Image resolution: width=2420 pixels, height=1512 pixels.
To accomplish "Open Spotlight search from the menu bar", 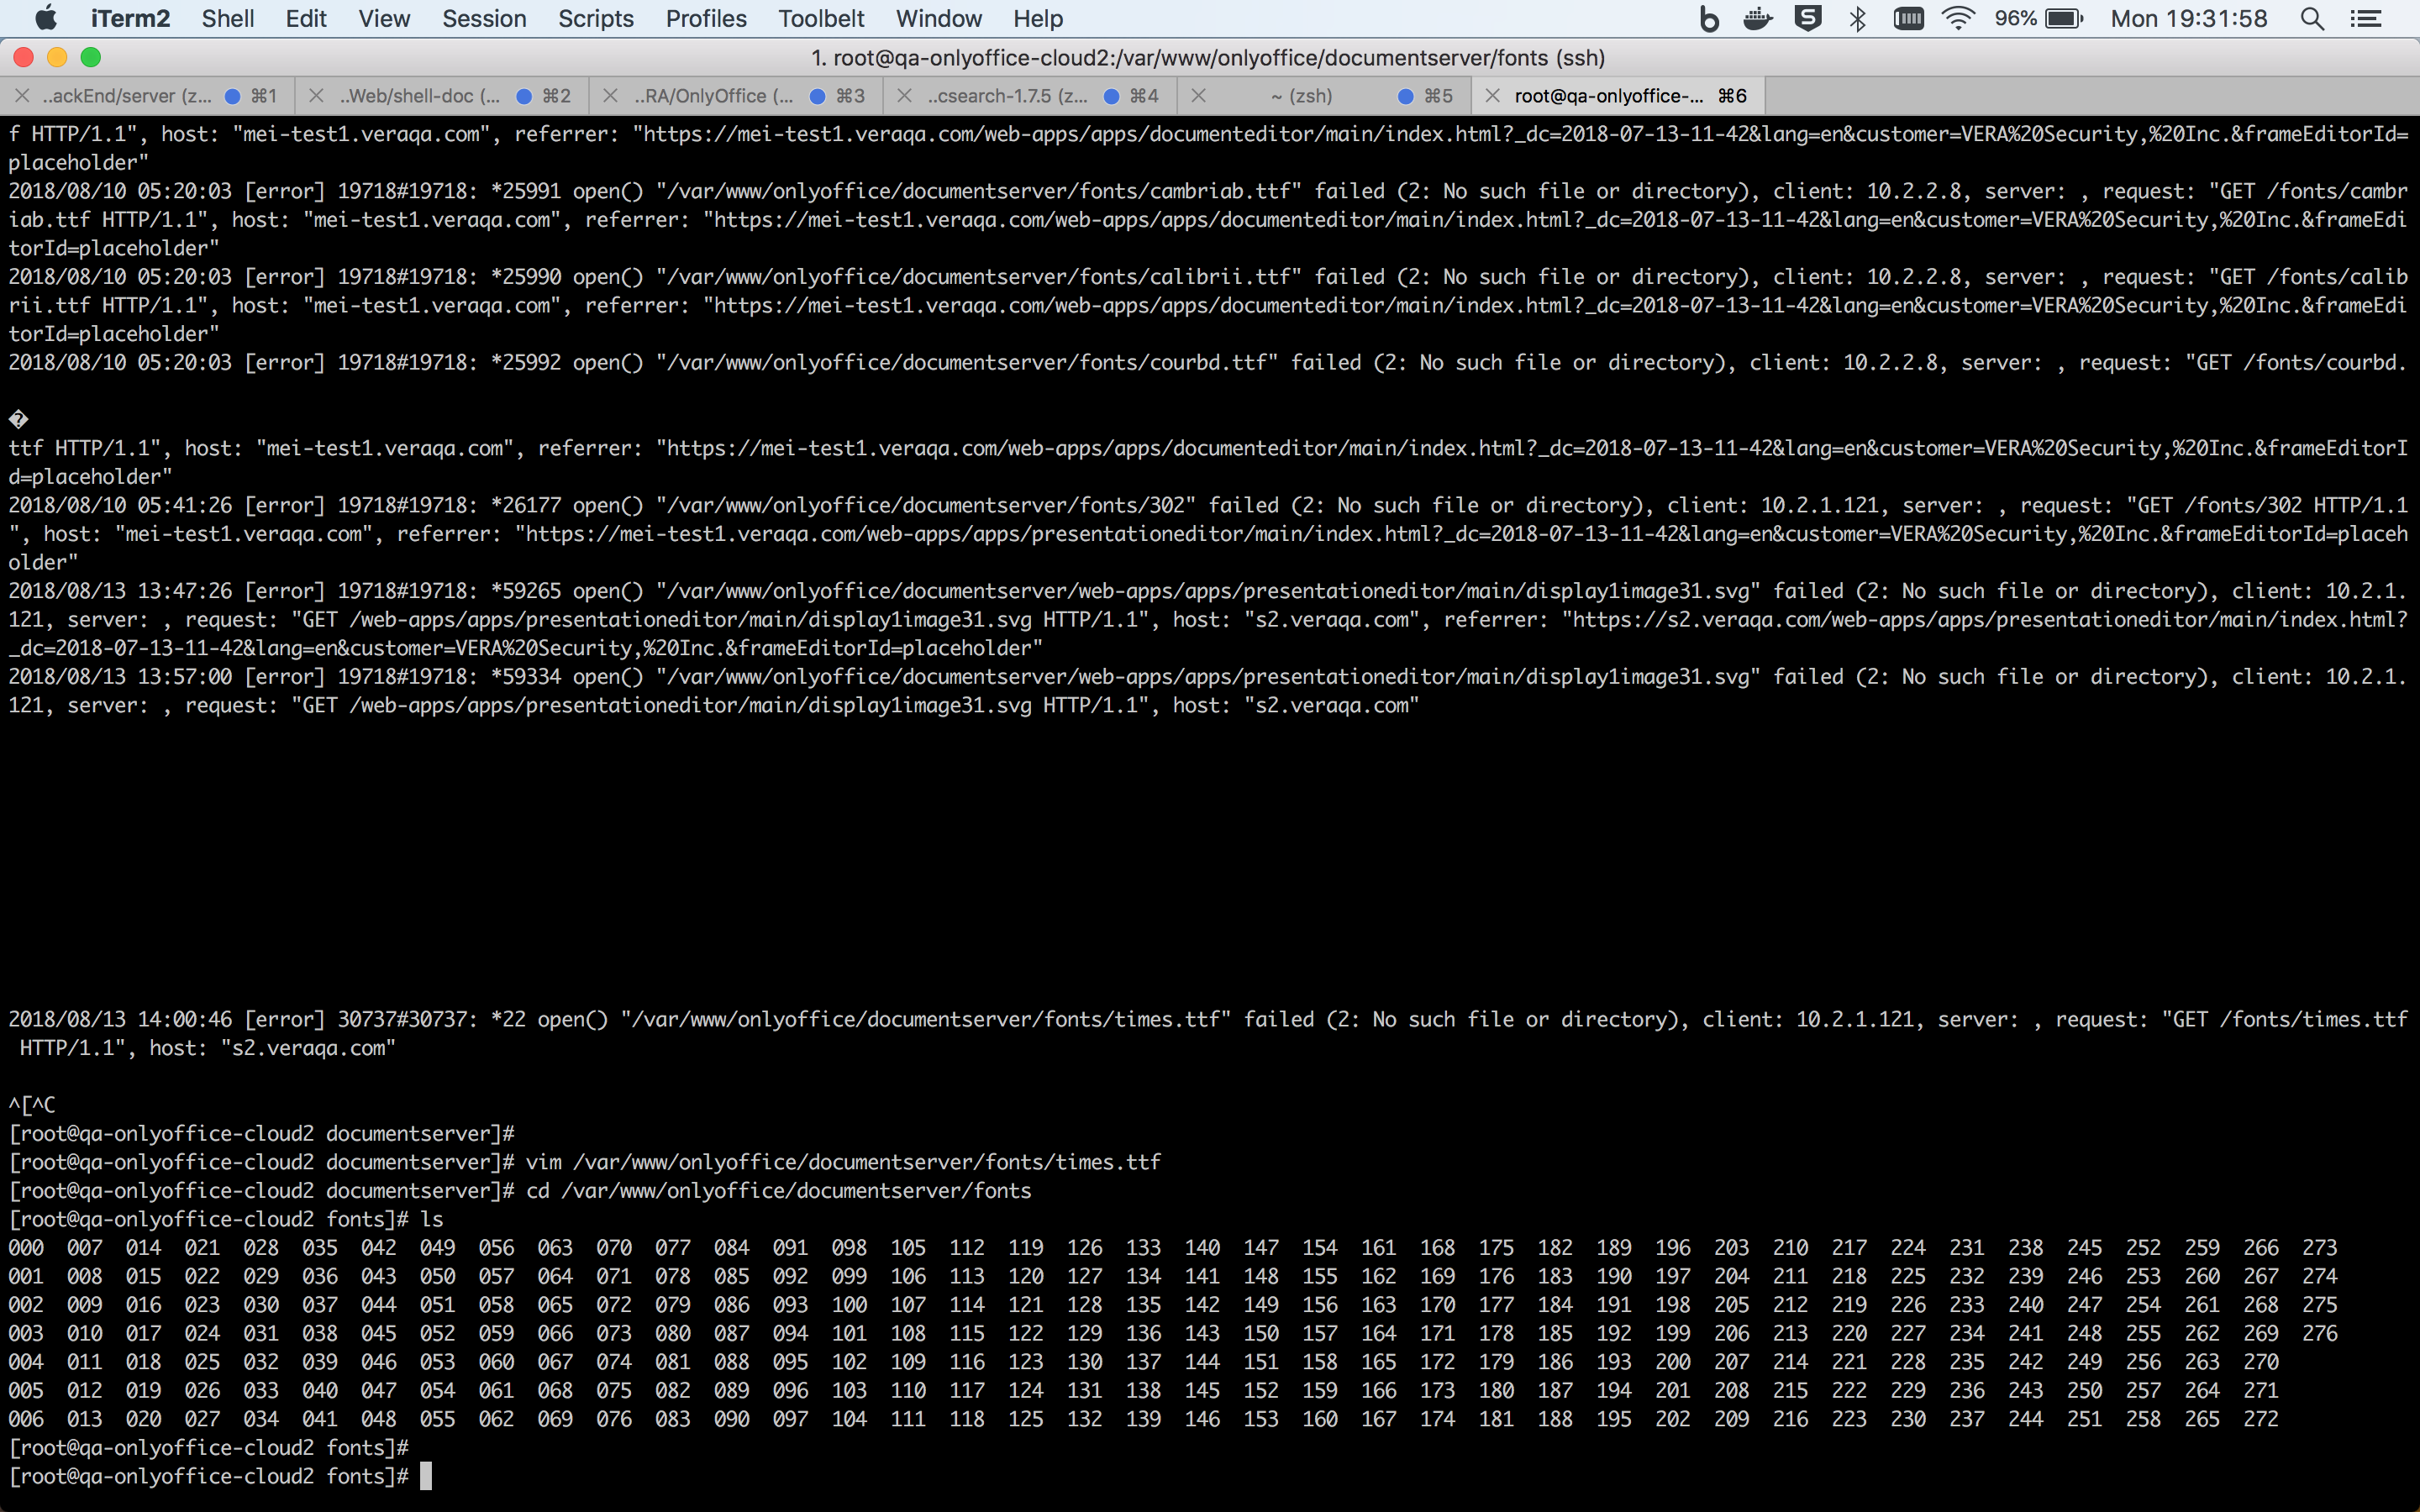I will coord(2312,18).
